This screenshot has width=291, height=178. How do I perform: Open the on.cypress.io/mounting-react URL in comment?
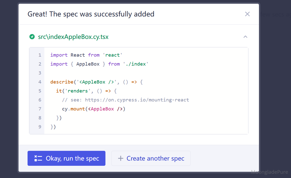pos(137,100)
